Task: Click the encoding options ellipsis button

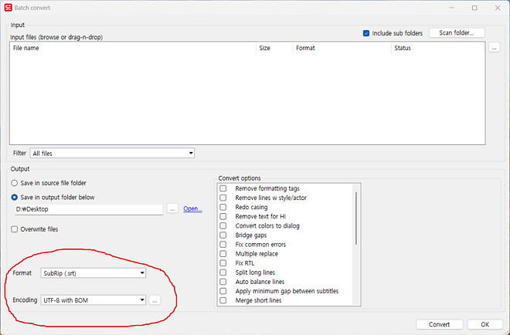Action: (155, 299)
